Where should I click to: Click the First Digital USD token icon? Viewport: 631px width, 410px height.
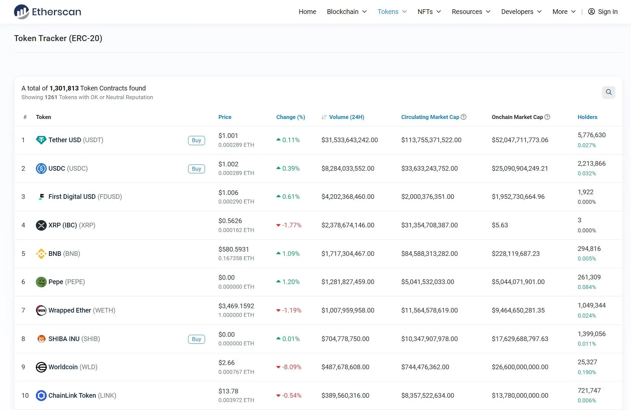41,197
